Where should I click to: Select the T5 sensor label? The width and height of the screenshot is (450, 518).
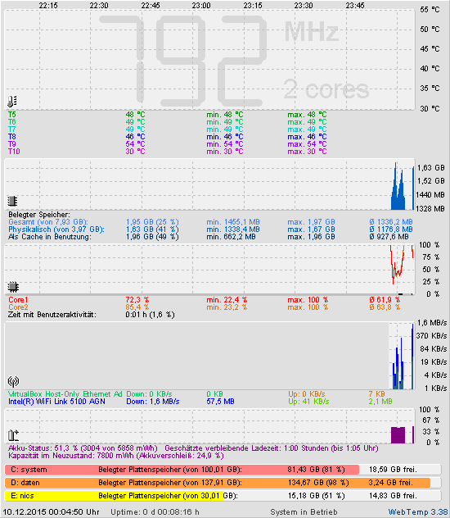[x=12, y=115]
